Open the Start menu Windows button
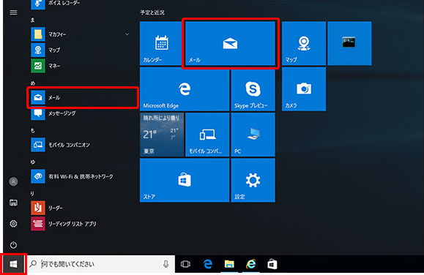Screen dimensions: 424x275 (x=13, y=264)
